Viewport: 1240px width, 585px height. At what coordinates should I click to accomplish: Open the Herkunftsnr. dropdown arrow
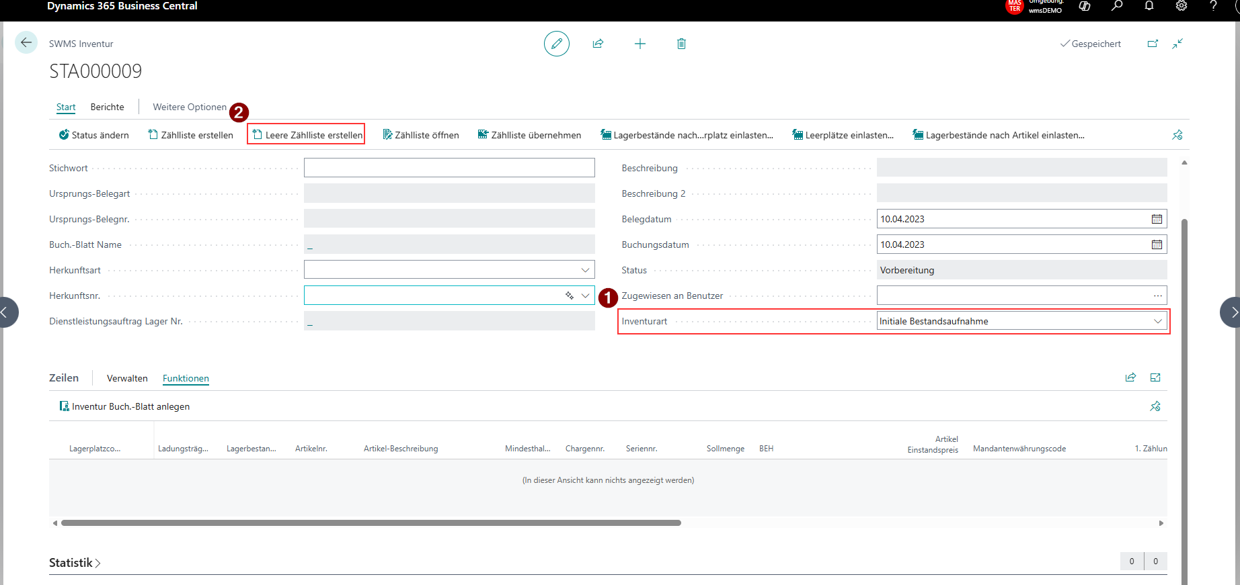(585, 296)
